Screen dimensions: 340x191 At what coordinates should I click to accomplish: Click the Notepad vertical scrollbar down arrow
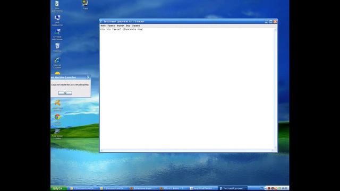(275, 147)
